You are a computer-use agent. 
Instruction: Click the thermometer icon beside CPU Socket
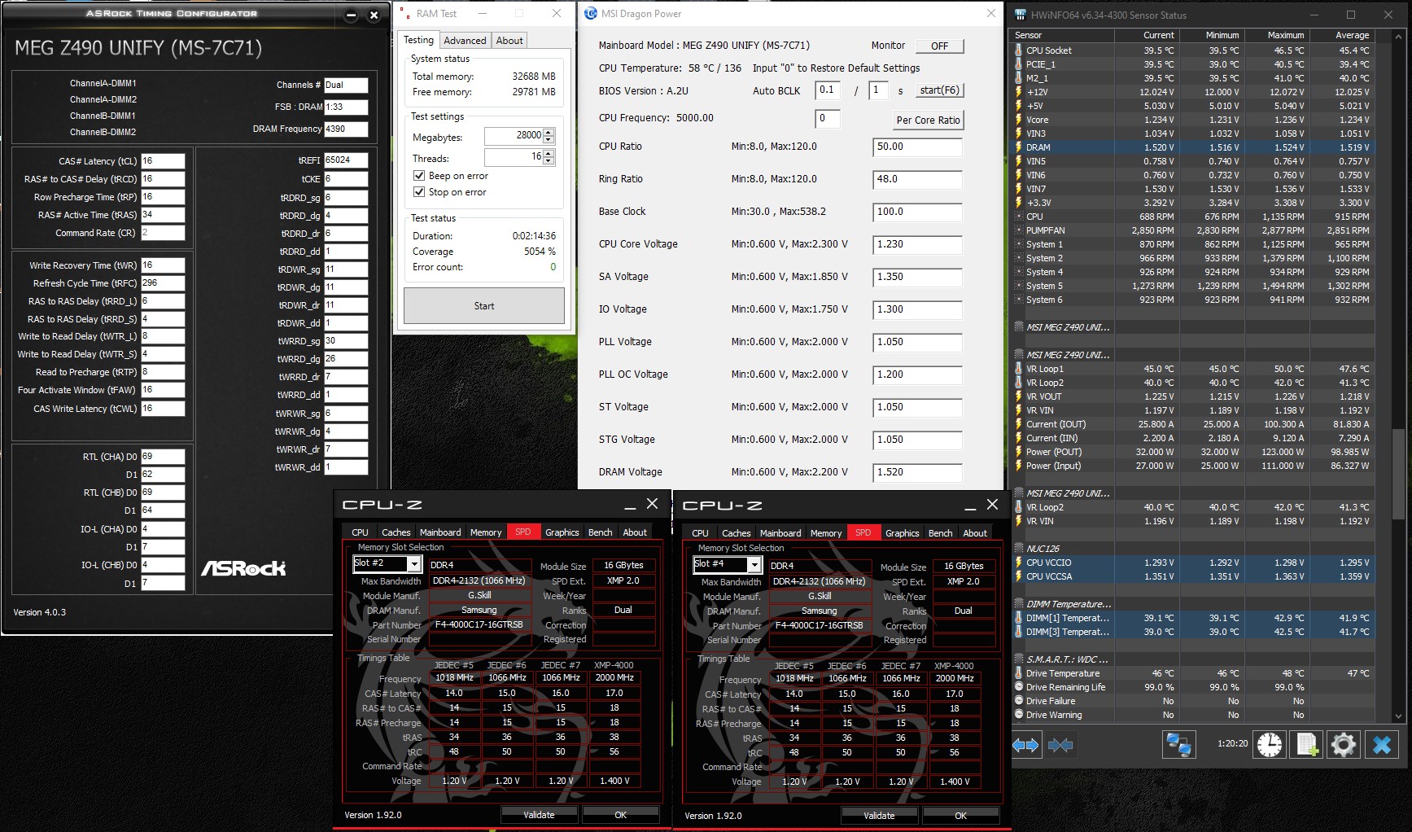(1019, 50)
